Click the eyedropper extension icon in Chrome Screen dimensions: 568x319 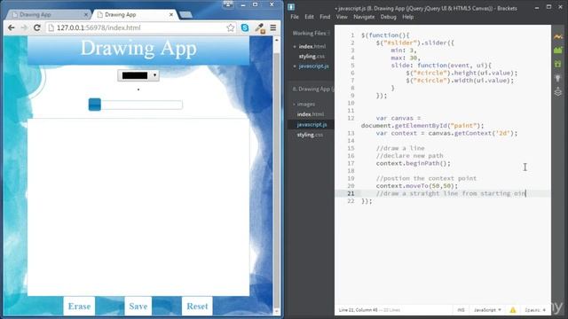pos(259,28)
